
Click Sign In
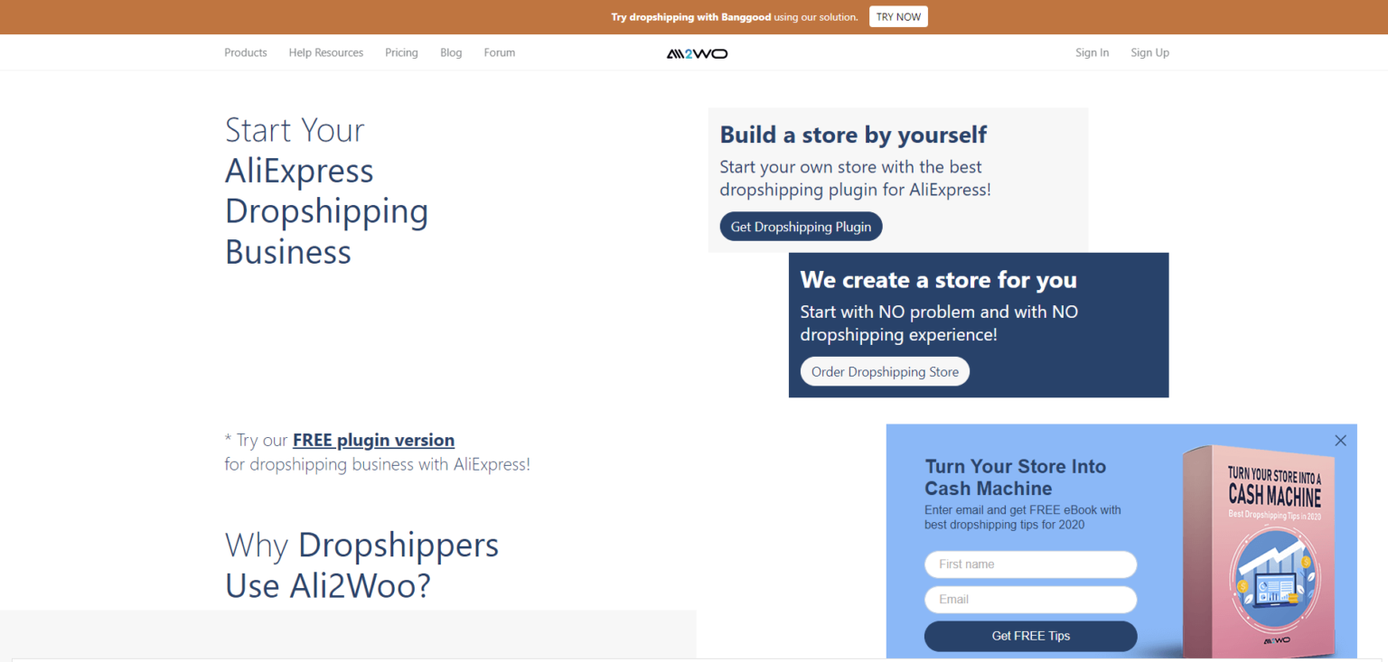[x=1092, y=52]
